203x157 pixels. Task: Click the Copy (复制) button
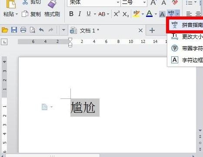pos(31,14)
